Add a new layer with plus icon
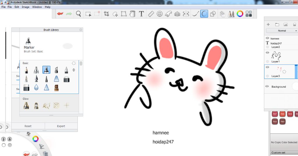This screenshot has height=156, width=298. [268, 24]
